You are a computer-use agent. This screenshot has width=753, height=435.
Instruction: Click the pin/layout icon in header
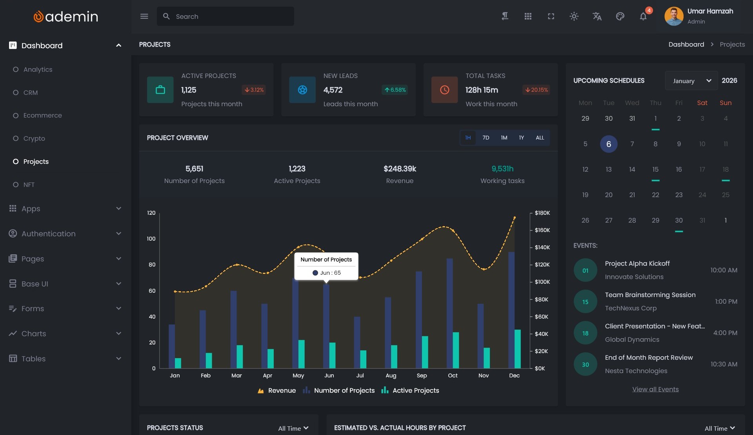pos(505,16)
